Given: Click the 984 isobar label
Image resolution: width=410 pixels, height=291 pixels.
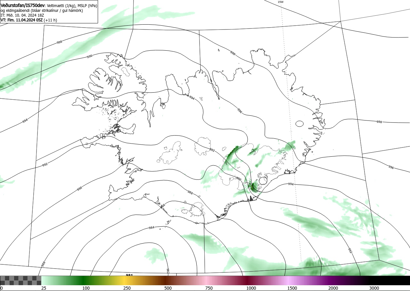Looking at the screenshot, I should click(x=152, y=228).
